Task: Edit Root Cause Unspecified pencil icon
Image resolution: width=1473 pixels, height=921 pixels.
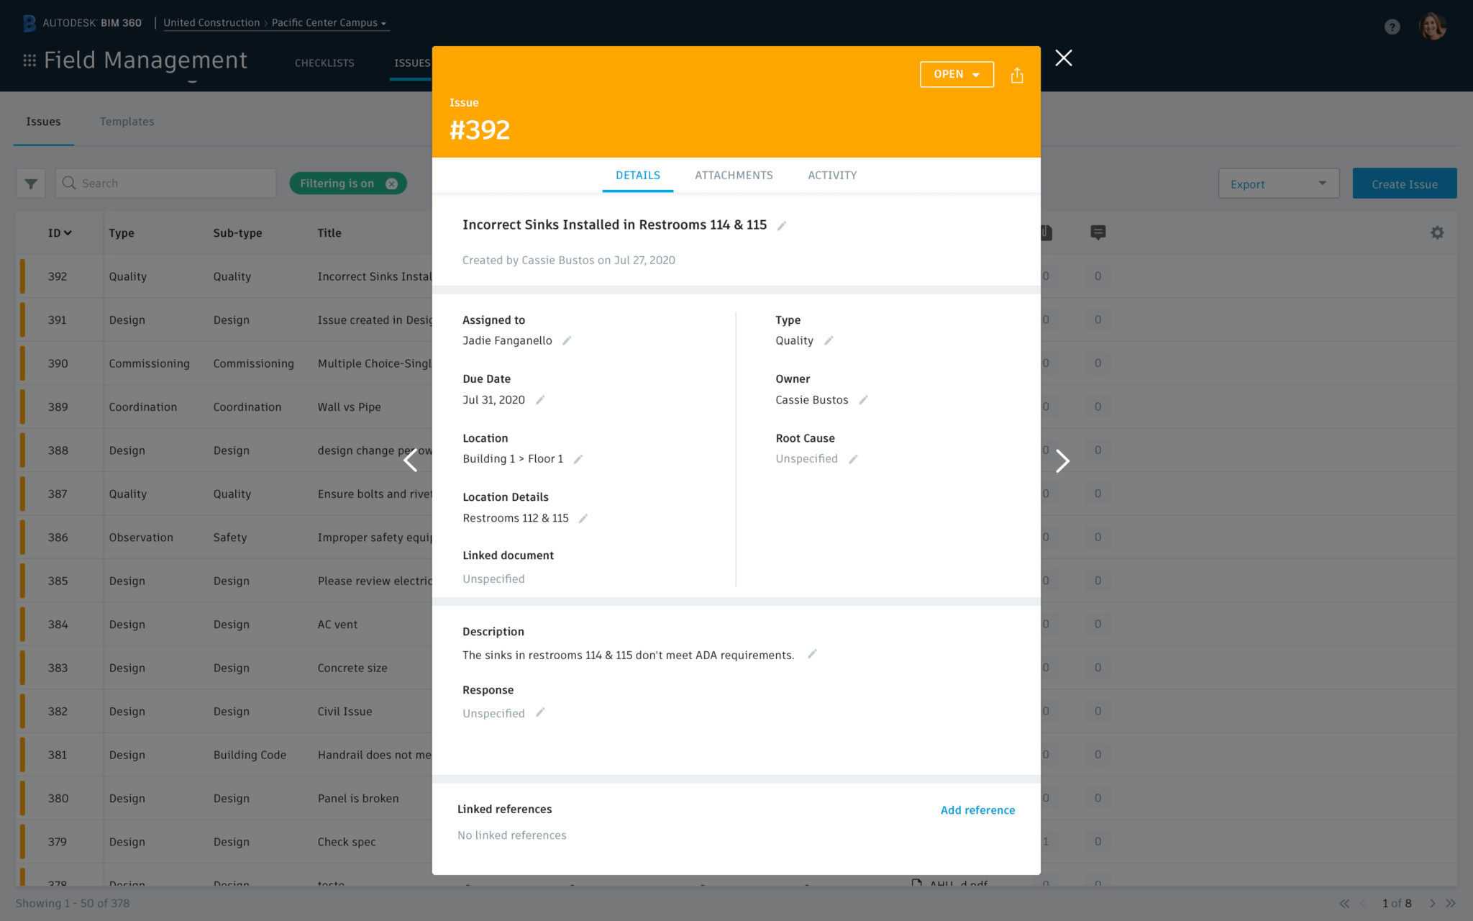Action: [853, 459]
